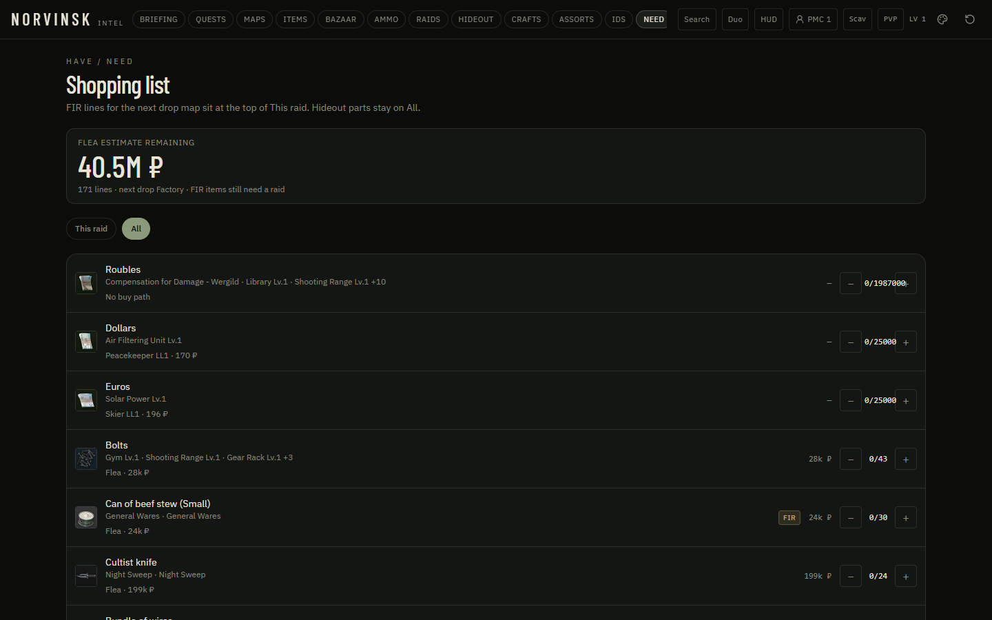Increase the Cultist knife count
This screenshot has width=992, height=620.
(x=906, y=576)
